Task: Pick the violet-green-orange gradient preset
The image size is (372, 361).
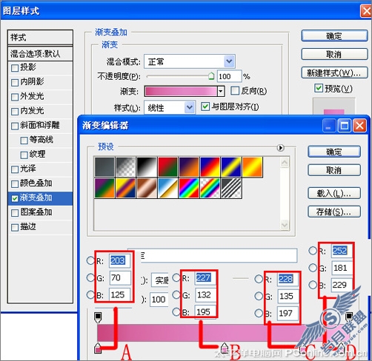Action: coord(104,188)
